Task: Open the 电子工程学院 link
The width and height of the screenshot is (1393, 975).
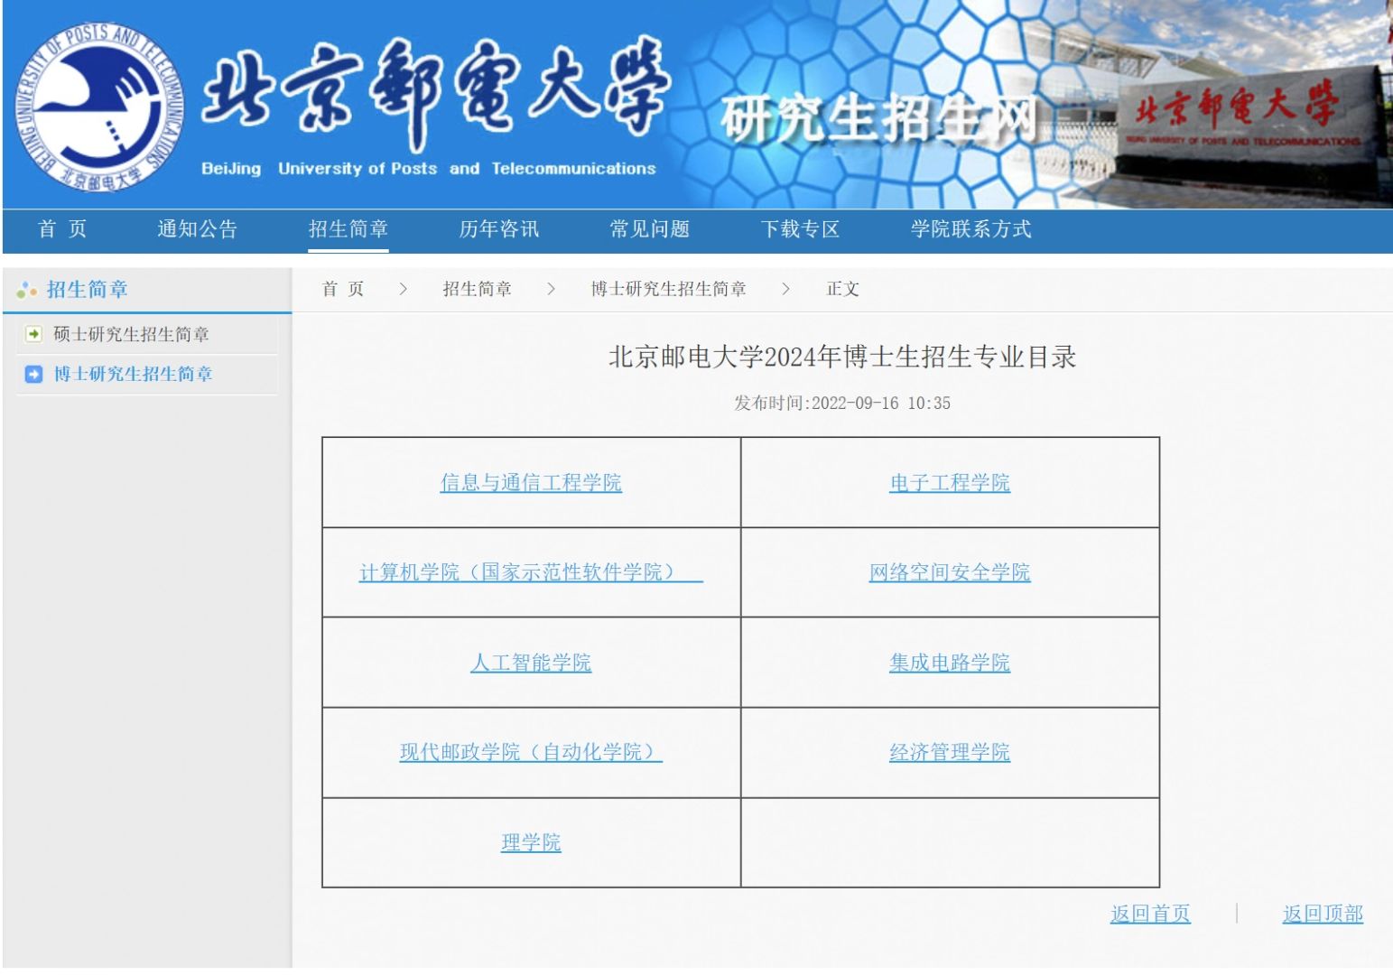Action: coord(950,483)
